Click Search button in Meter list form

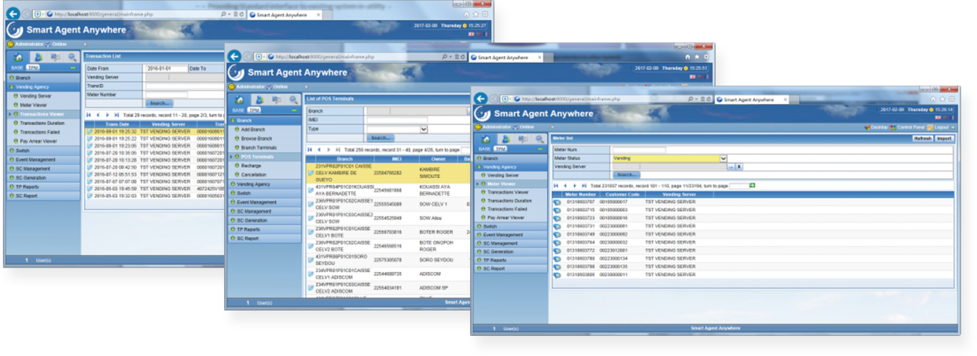pos(627,175)
